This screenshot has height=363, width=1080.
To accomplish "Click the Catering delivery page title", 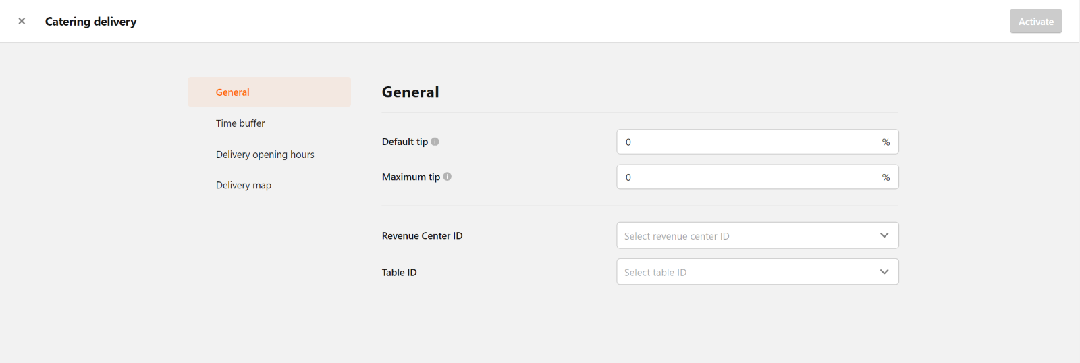I will point(90,21).
